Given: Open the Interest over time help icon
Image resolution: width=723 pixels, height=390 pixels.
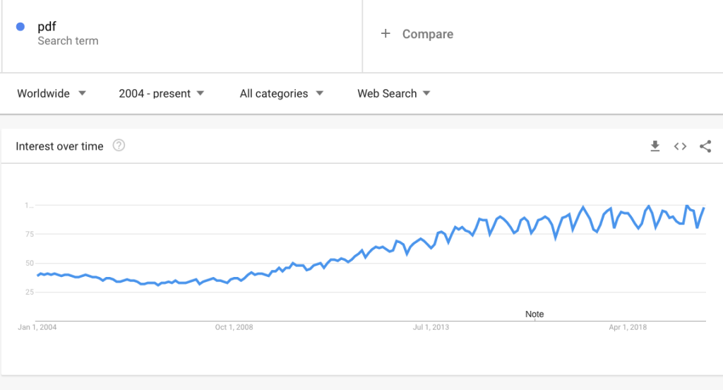Looking at the screenshot, I should (119, 146).
